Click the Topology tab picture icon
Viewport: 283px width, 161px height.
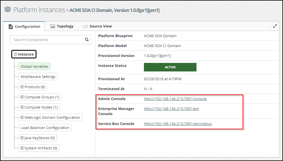click(x=53, y=26)
